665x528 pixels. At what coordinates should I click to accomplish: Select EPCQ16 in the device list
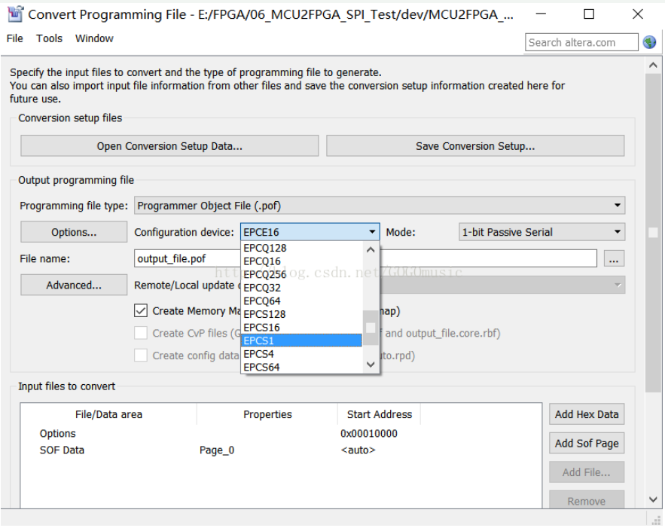click(301, 261)
